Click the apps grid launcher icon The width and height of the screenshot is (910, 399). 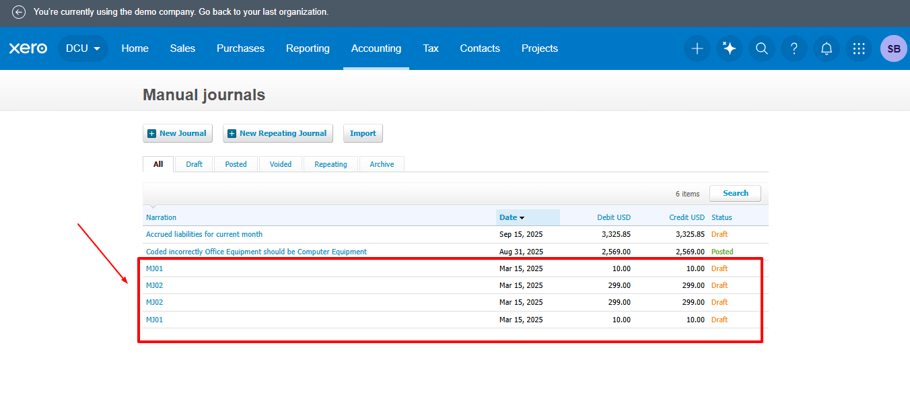[858, 48]
